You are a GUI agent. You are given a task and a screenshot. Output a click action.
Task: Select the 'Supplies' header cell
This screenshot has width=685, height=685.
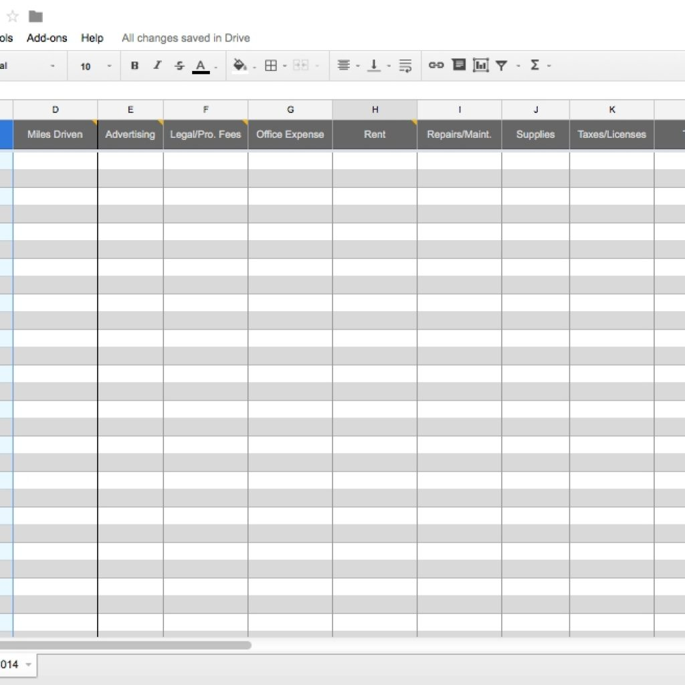(536, 134)
